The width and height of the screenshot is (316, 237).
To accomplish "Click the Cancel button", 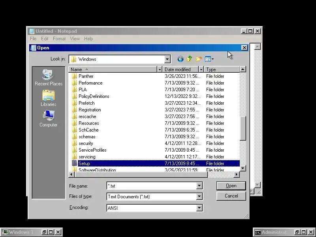I will [231, 196].
